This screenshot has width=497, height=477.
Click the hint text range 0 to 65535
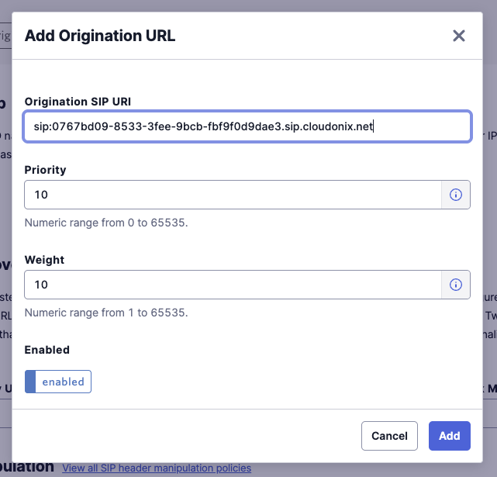[106, 223]
